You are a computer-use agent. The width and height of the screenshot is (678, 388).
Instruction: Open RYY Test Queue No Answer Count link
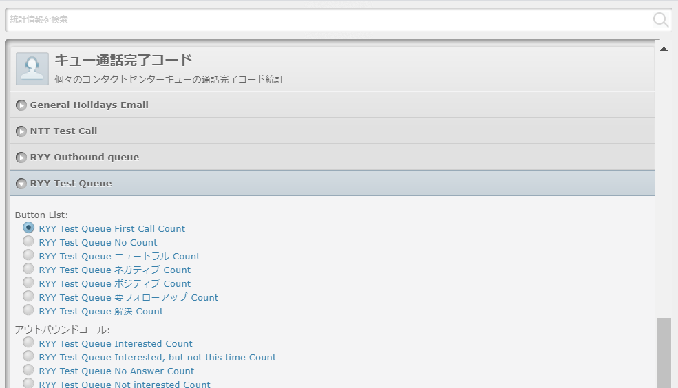point(116,371)
